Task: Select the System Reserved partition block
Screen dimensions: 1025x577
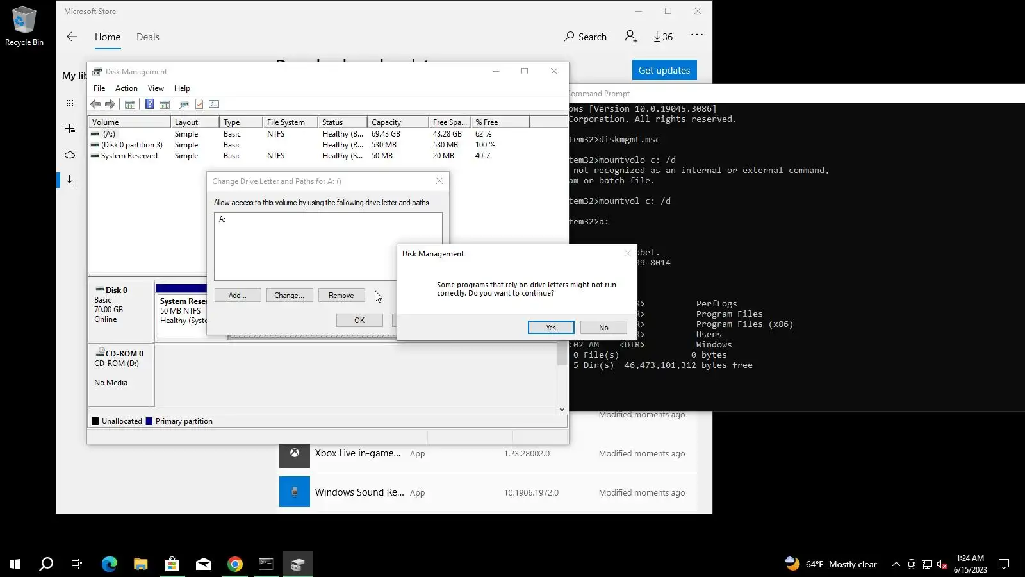Action: pyautogui.click(x=182, y=311)
